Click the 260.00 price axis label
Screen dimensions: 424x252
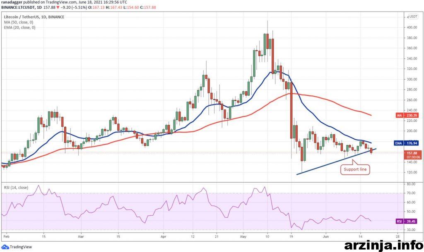(411, 100)
